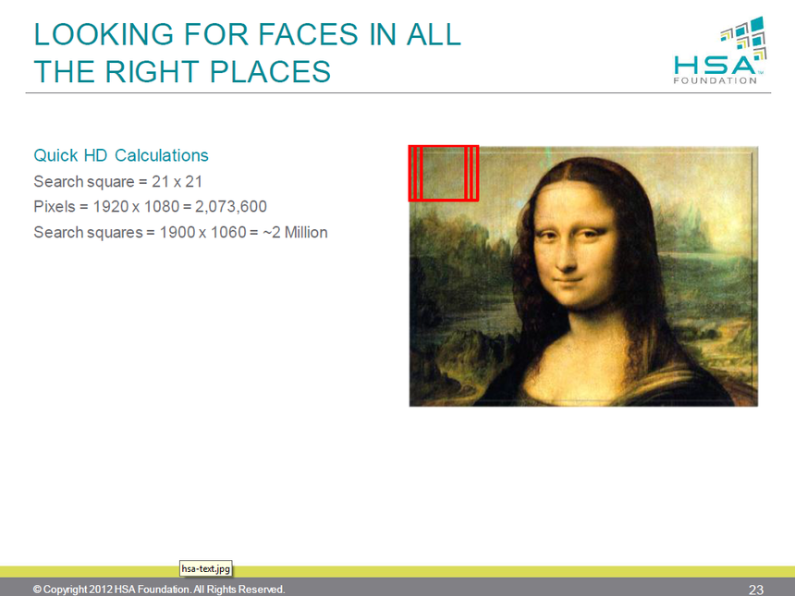795x596 pixels.
Task: Click the hsa-text.jpg tooltip label
Action: 205,570
